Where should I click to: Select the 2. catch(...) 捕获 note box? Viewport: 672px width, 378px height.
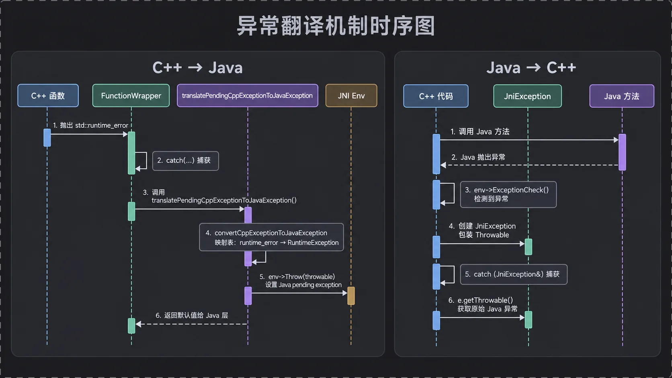click(186, 161)
